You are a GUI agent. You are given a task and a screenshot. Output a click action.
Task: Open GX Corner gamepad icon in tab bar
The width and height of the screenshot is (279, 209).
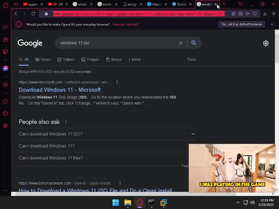tap(16, 4)
